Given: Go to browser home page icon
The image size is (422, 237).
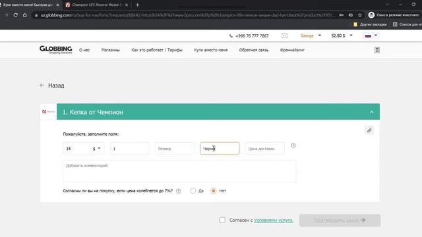Looking at the screenshot, I should coord(25,15).
